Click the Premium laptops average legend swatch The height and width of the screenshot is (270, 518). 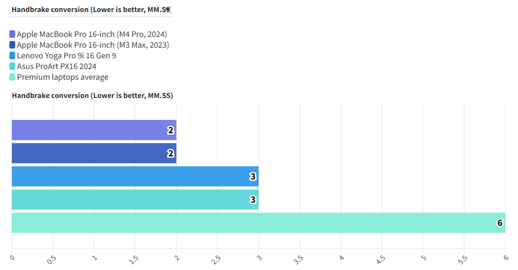[x=12, y=77]
